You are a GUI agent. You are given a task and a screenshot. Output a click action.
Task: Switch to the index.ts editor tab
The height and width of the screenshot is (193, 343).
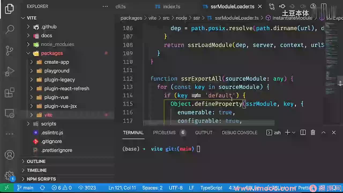(168, 6)
